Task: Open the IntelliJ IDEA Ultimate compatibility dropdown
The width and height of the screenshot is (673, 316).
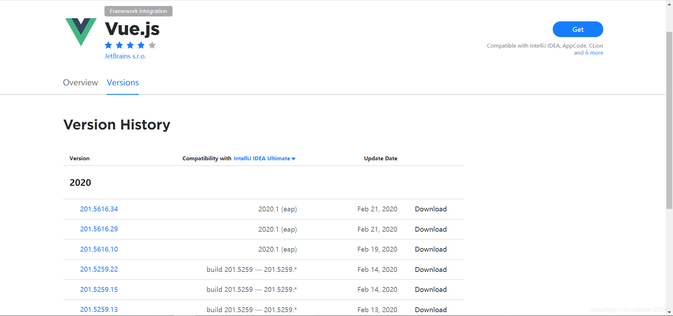Action: pyautogui.click(x=265, y=159)
